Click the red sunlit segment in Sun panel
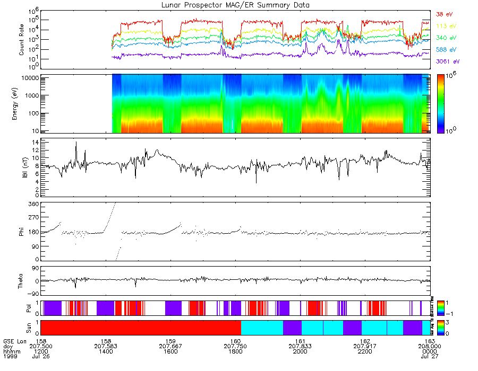The height and width of the screenshot is (371, 478). pos(141,328)
